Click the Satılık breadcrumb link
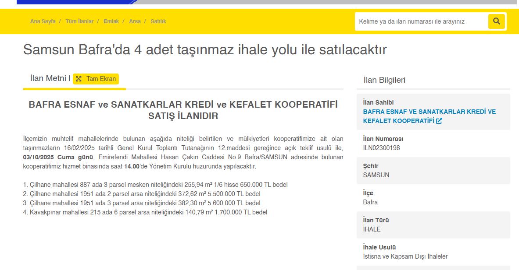519x270 pixels. click(158, 21)
